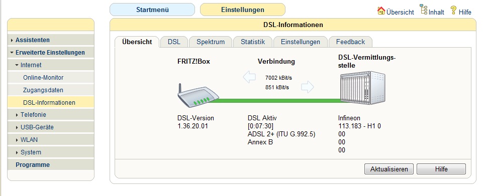
Task: Click the Hilfe button at bottom right
Action: tap(441, 169)
